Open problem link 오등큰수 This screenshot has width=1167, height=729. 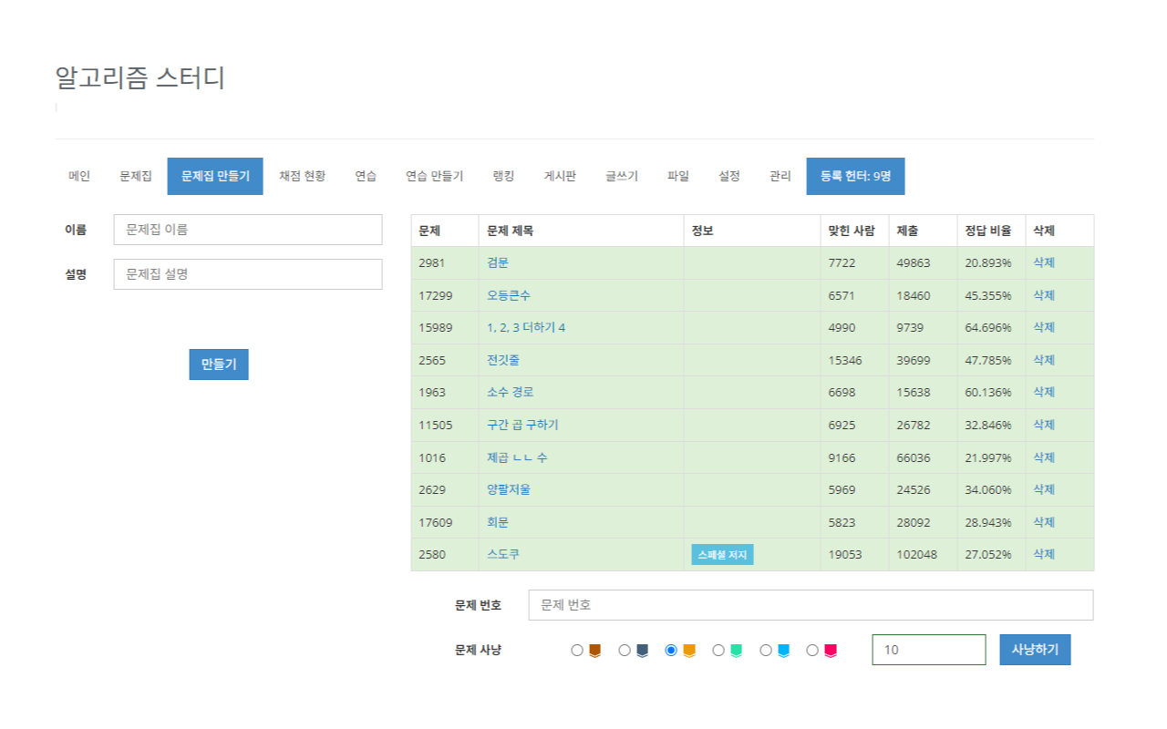coord(509,295)
